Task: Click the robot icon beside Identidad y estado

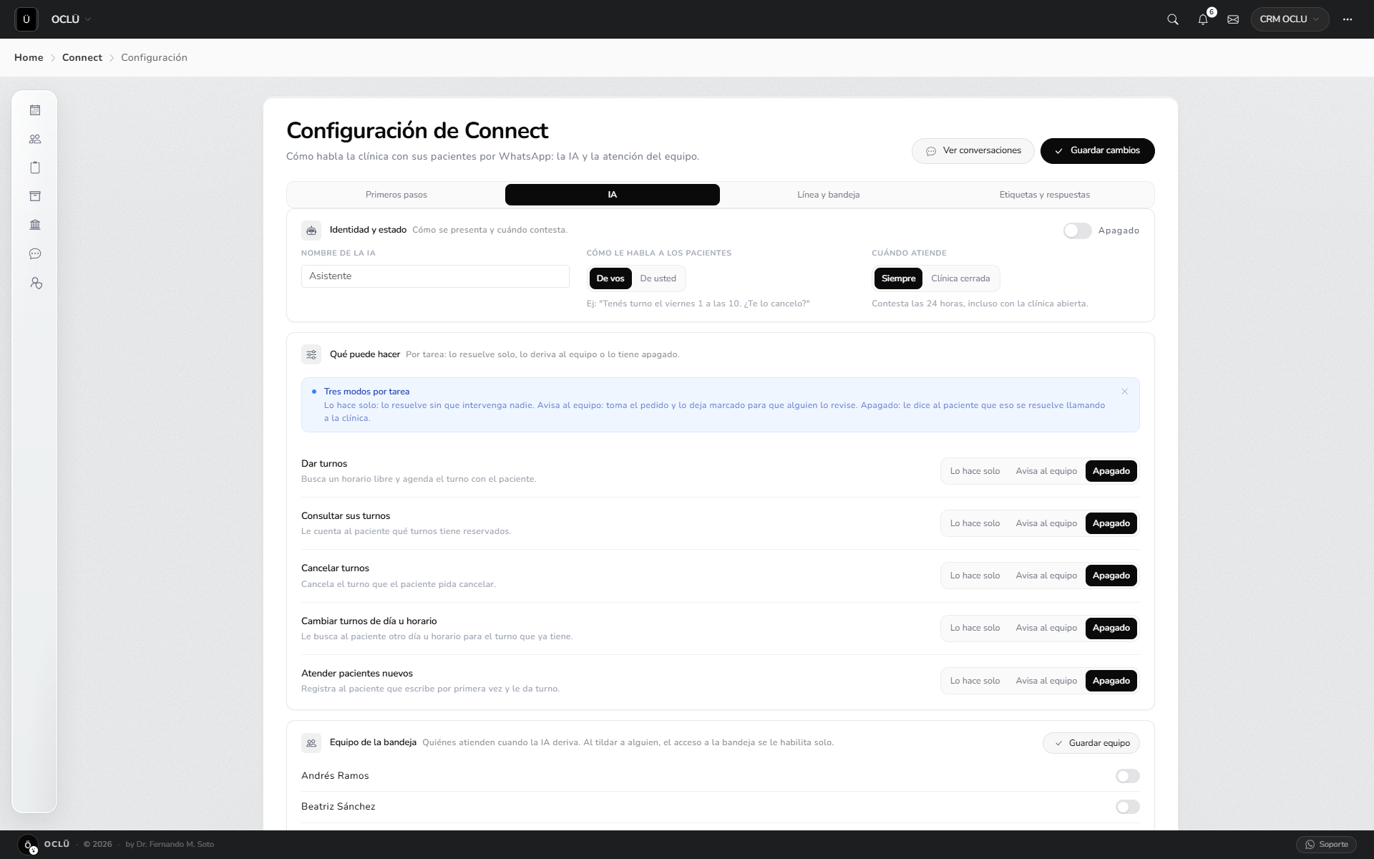Action: [x=311, y=230]
